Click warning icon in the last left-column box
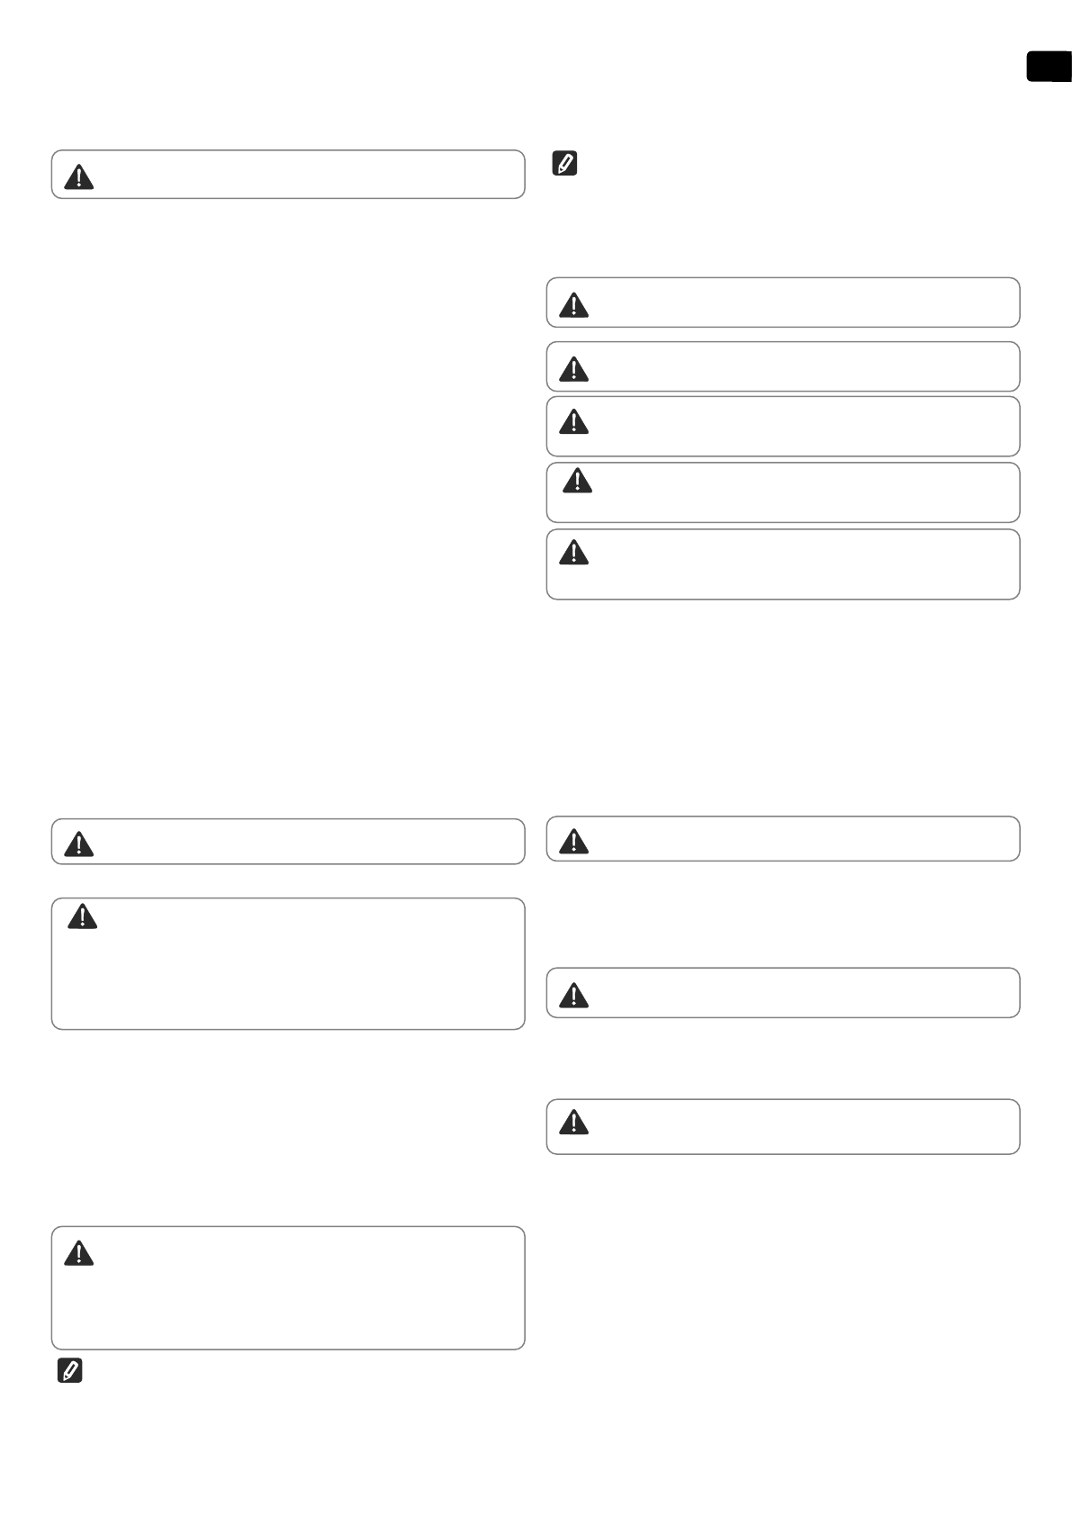Screen dimensions: 1072x1516 tap(79, 1253)
